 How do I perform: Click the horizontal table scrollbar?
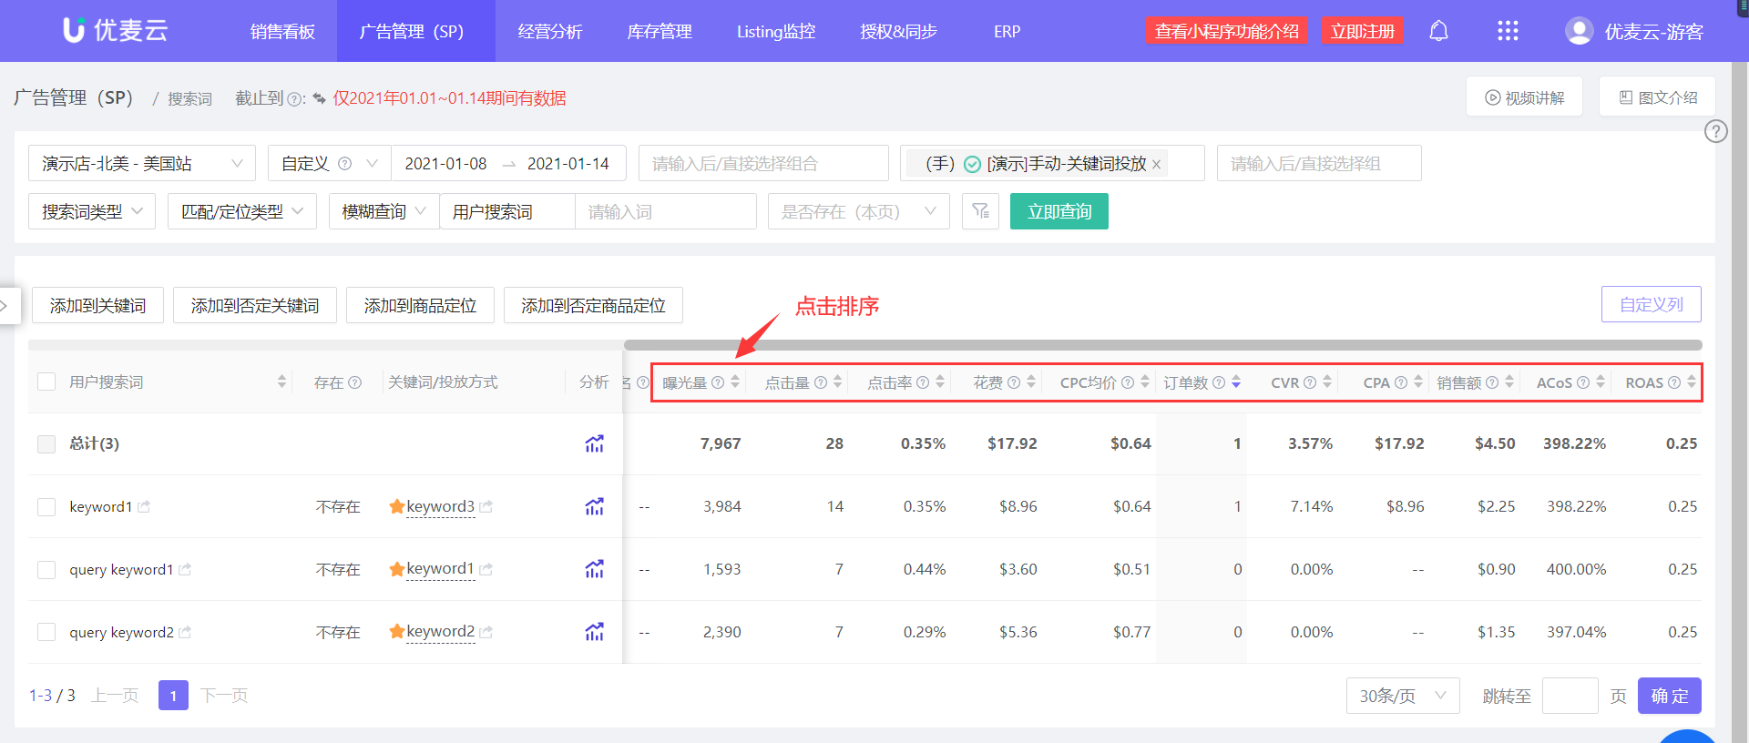click(x=1162, y=345)
